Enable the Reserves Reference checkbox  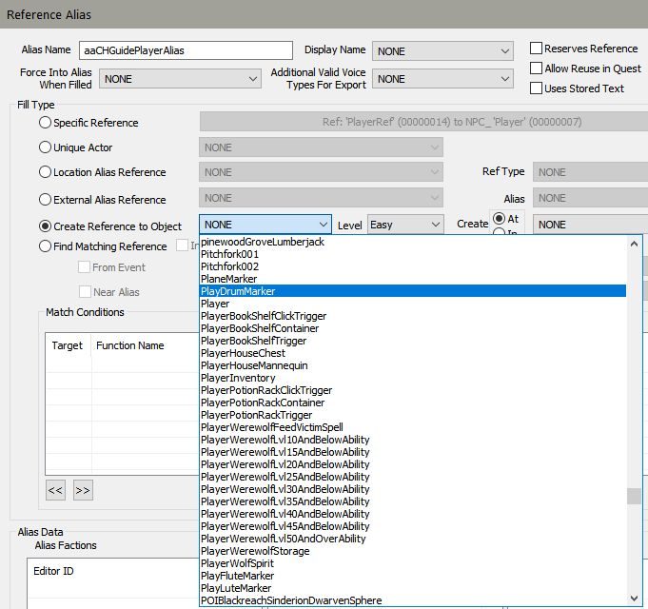(x=537, y=49)
